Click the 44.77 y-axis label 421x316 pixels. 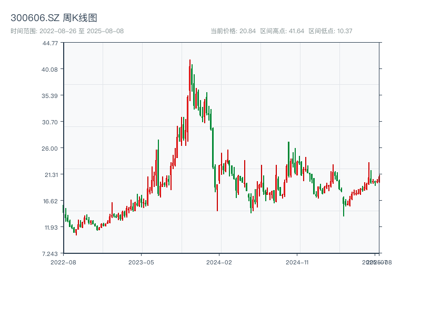pyautogui.click(x=50, y=43)
